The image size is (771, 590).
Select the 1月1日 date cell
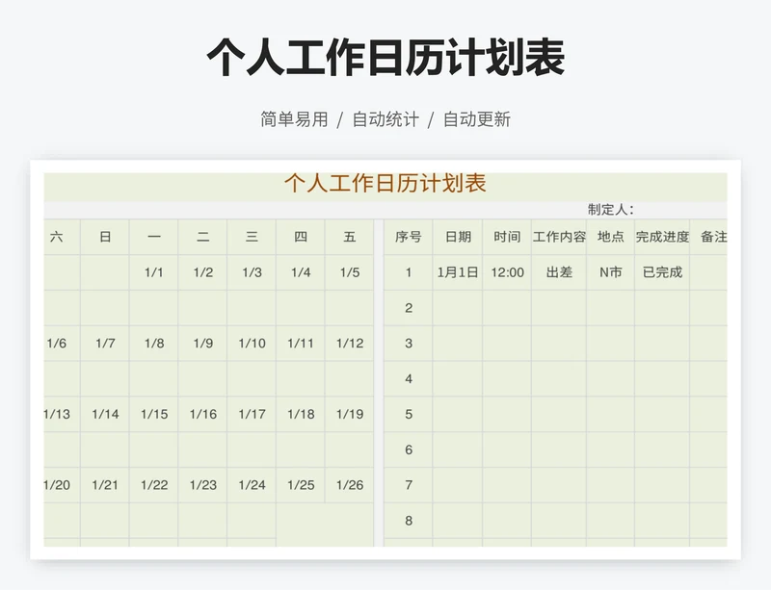[458, 272]
